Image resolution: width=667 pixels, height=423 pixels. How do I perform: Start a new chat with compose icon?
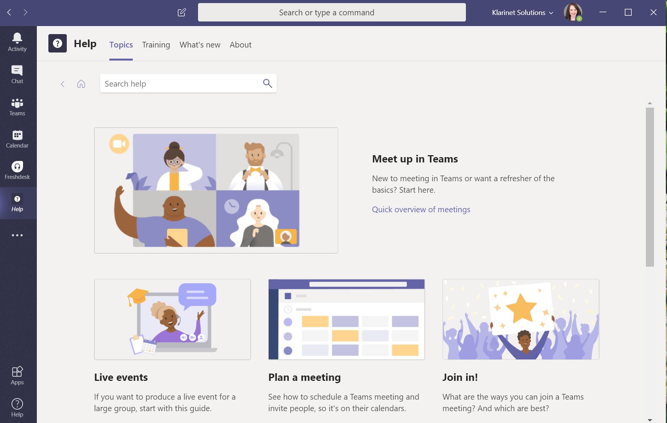[x=182, y=12]
